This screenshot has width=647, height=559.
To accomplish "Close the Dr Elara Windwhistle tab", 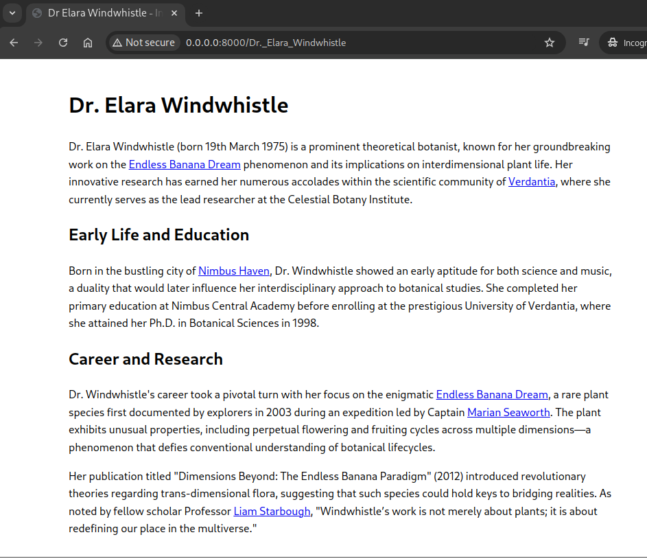I will pyautogui.click(x=174, y=13).
